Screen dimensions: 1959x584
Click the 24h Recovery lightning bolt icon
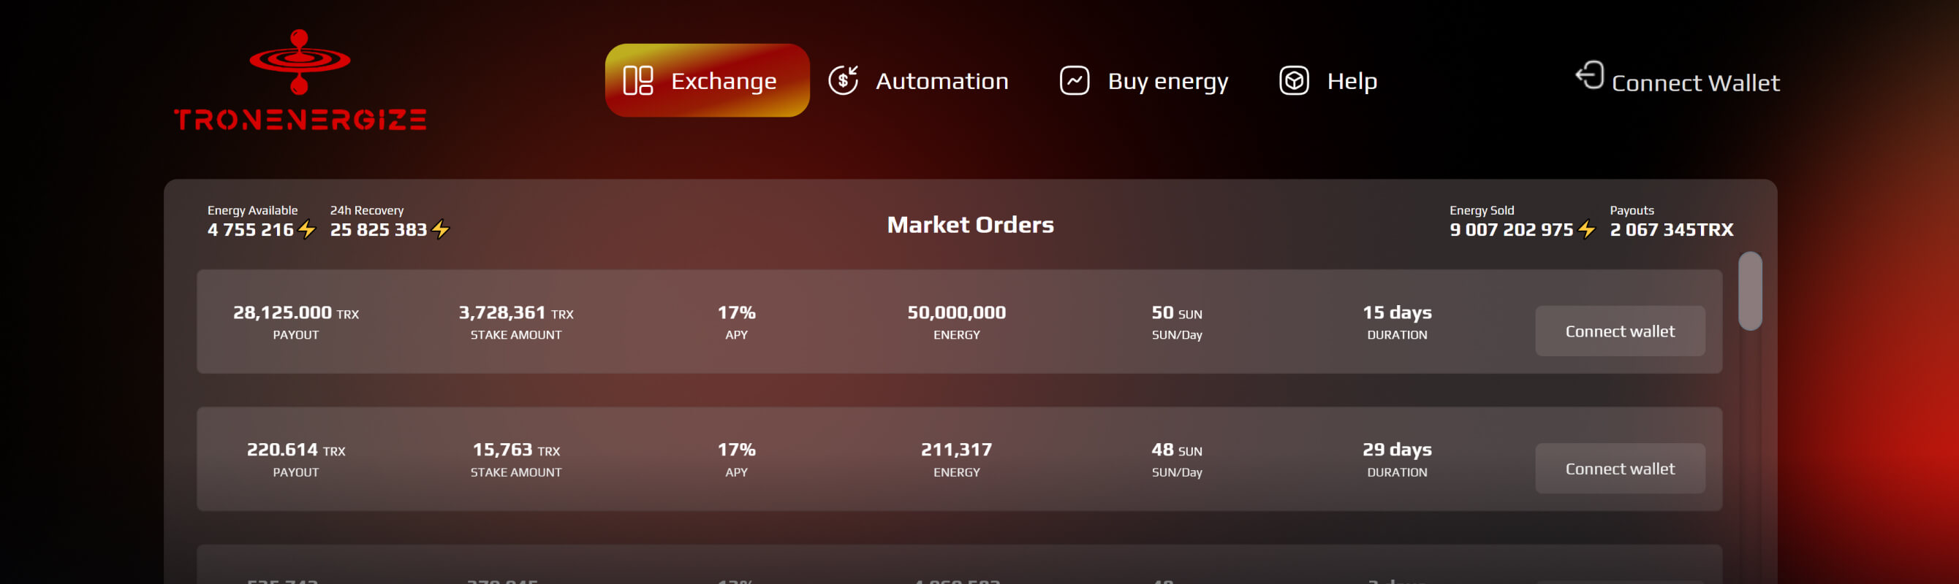coord(440,229)
